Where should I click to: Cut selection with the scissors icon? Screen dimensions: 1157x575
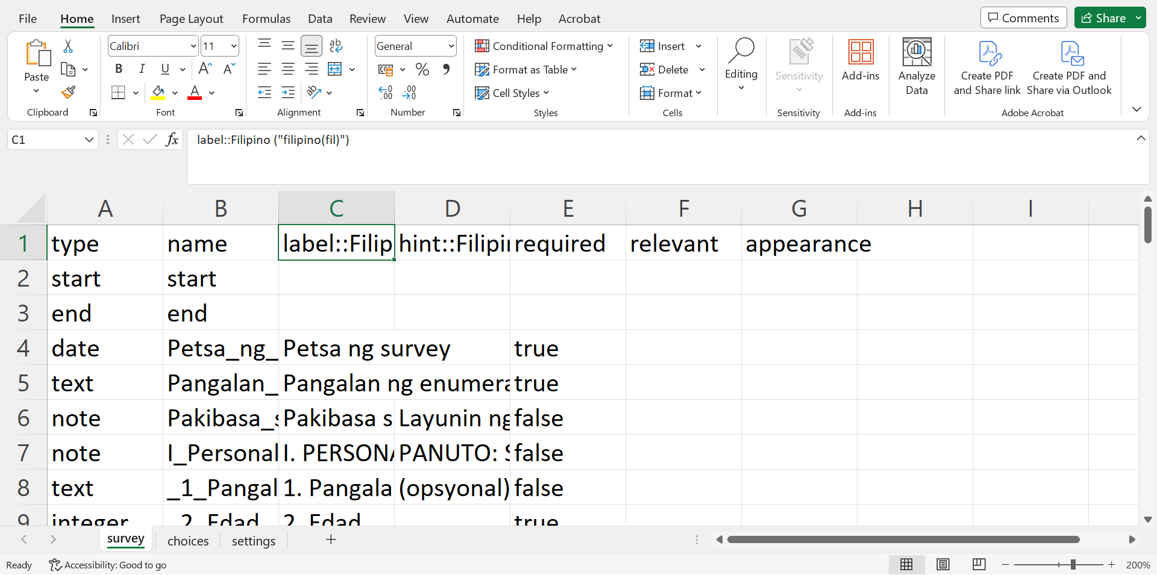67,46
